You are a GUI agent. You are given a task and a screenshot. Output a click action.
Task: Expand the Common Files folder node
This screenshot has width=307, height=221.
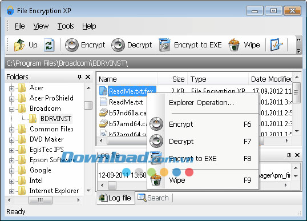11,130
